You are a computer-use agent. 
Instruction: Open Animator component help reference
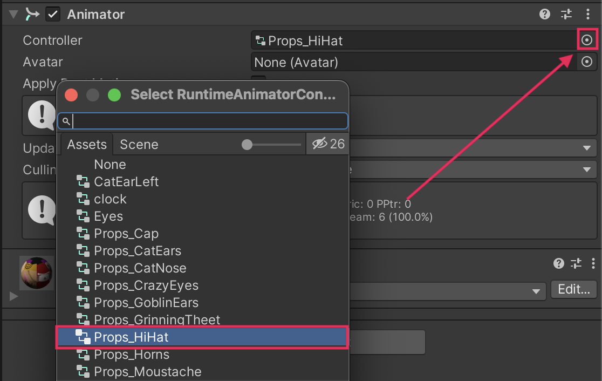tap(545, 15)
